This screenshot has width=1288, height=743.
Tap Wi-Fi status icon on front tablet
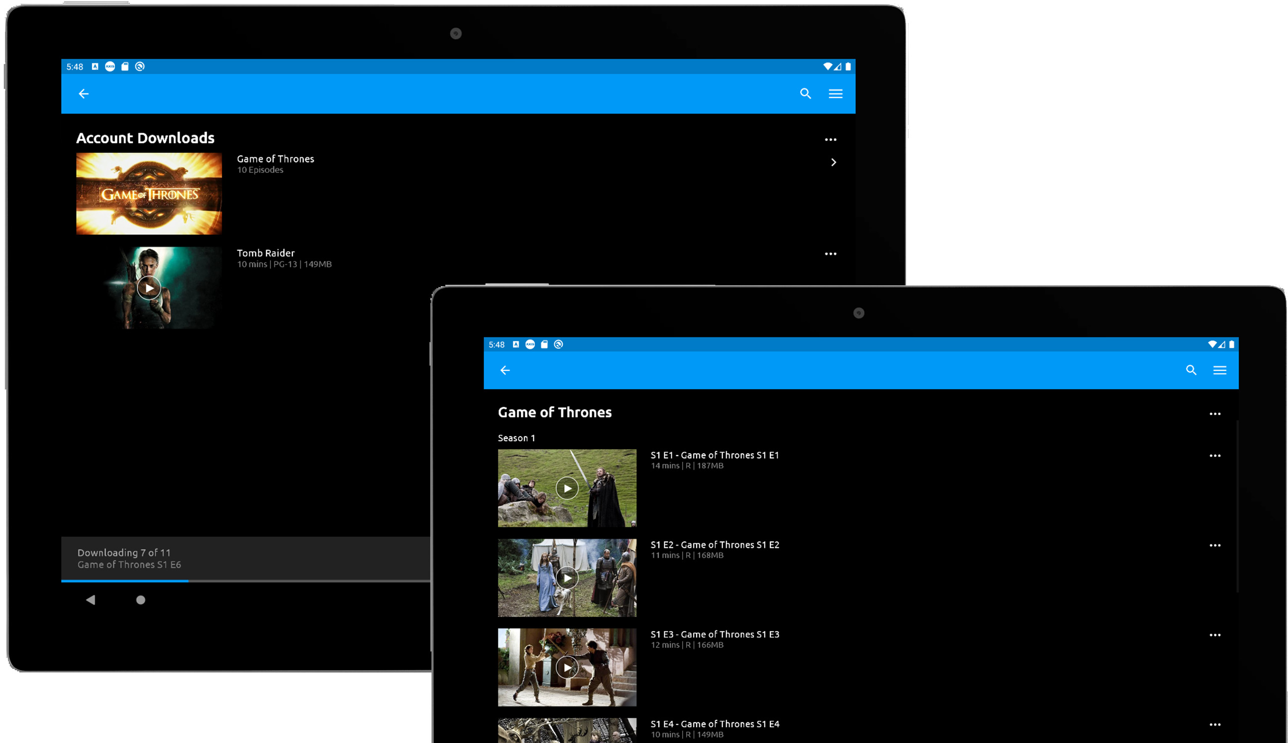point(1212,344)
